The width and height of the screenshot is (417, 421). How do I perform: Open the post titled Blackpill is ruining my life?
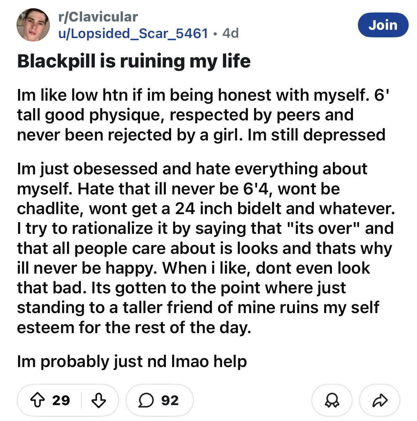coord(134,61)
